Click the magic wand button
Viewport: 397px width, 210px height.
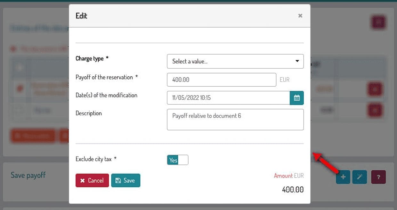click(359, 177)
